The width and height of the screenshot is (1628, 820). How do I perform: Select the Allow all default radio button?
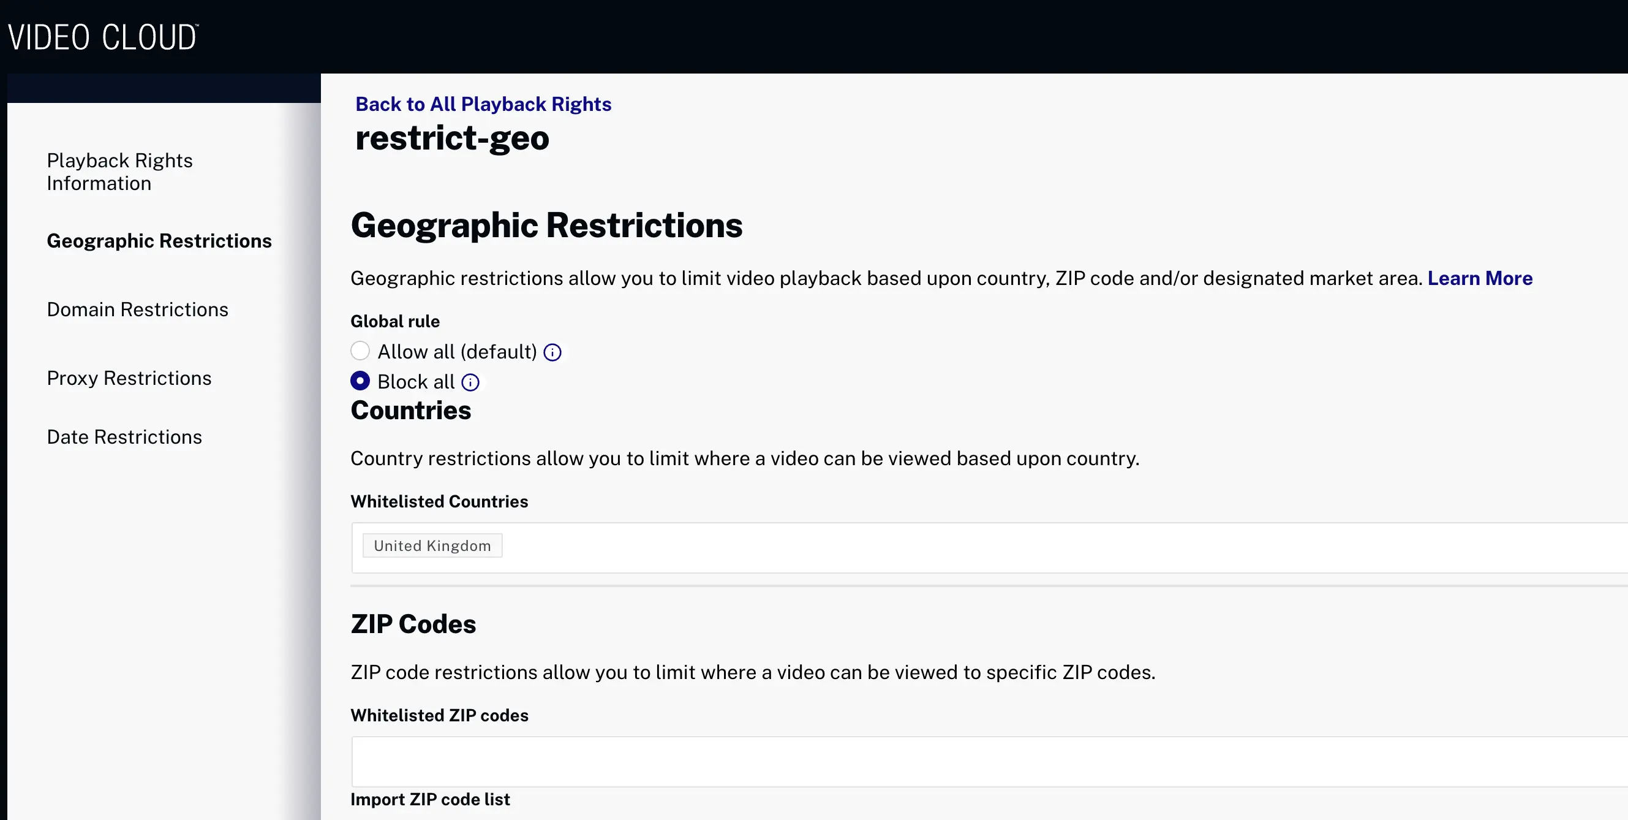coord(360,351)
